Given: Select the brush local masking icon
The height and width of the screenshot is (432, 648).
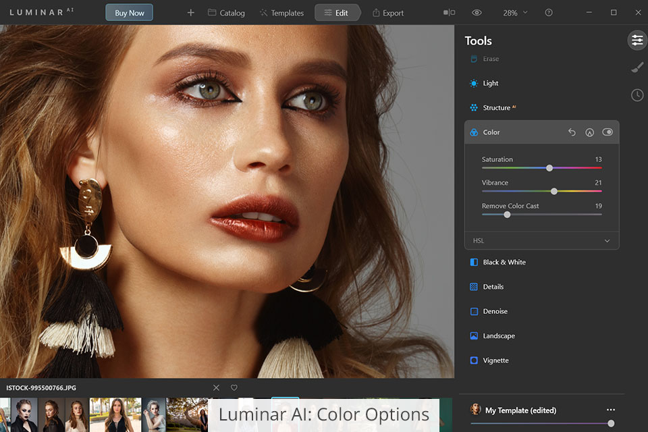Looking at the screenshot, I should click(x=637, y=67).
